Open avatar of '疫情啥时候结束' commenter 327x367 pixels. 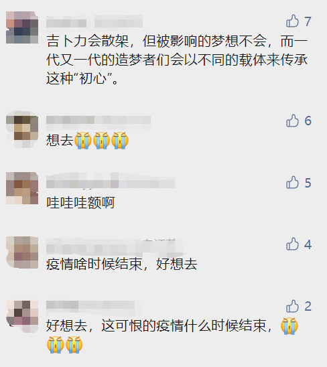[22, 252]
